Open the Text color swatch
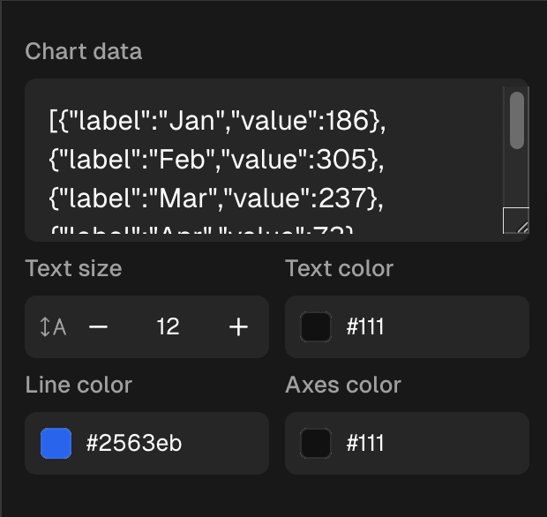Image resolution: width=547 pixels, height=517 pixels. [316, 327]
